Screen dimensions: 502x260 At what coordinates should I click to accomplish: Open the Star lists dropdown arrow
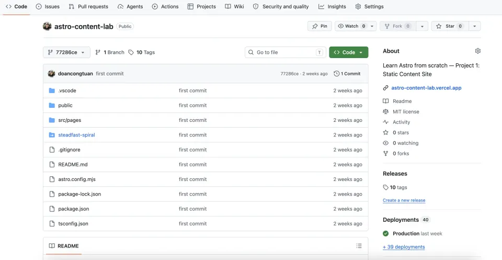tap(475, 26)
